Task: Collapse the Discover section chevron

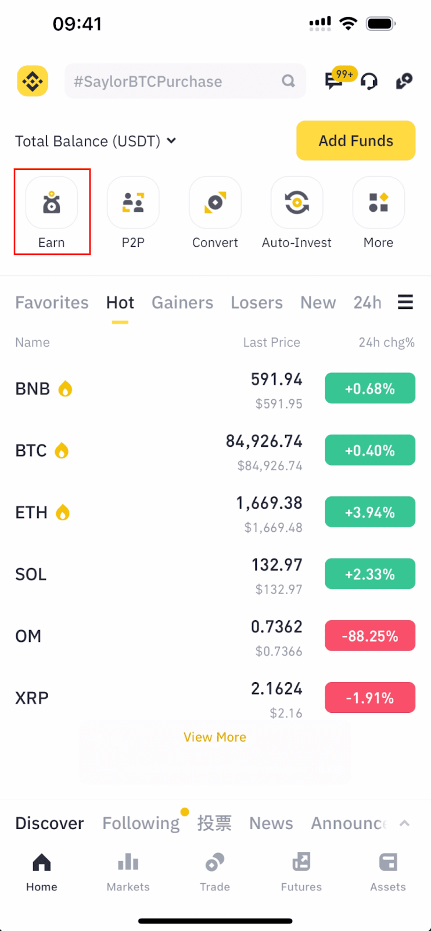Action: pyautogui.click(x=405, y=823)
